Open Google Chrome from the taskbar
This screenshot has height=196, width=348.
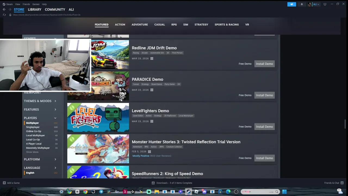[x=85, y=192]
